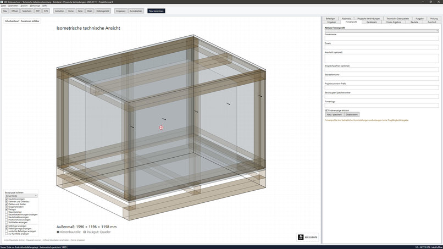
Task: Switch to Physische Verbindungen tab
Action: [x=368, y=19]
